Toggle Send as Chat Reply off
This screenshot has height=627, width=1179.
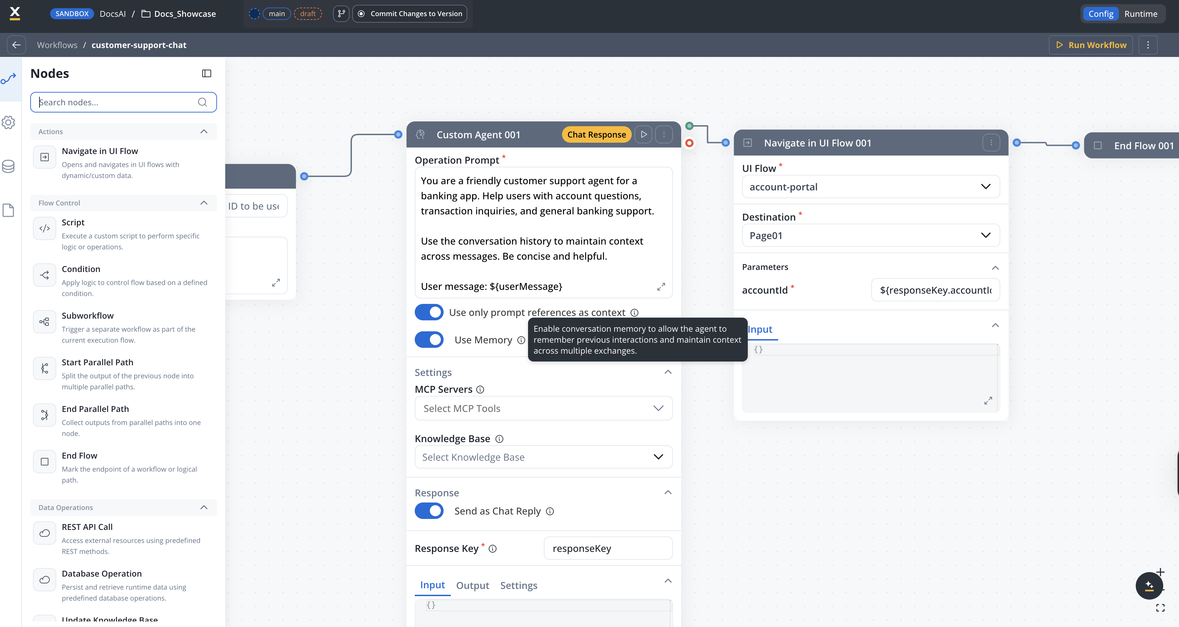(429, 511)
